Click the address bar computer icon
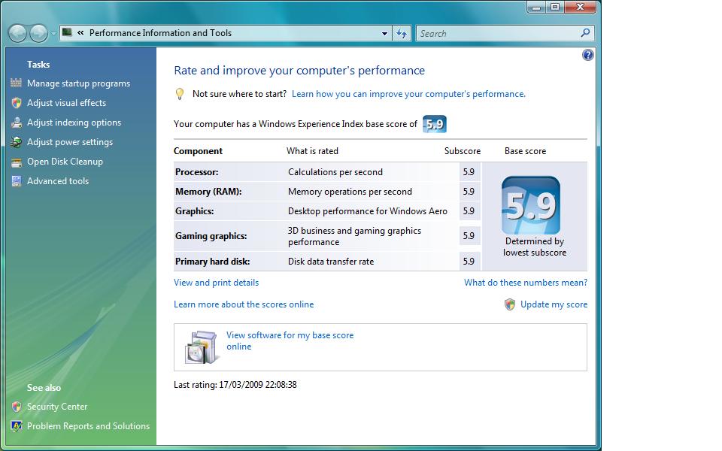722x451 pixels. (67, 32)
